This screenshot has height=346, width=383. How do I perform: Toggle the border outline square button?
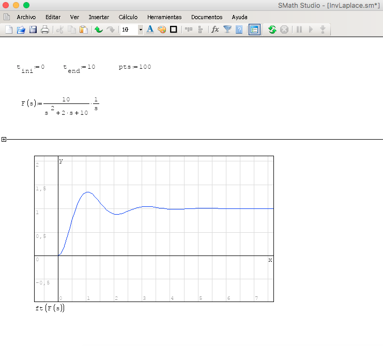click(x=174, y=29)
